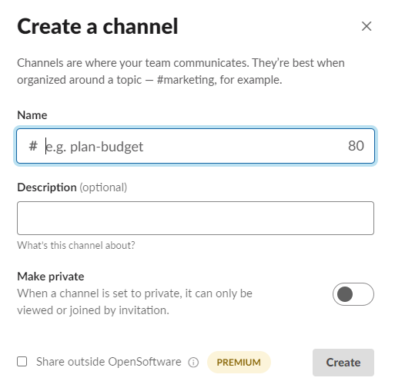This screenshot has height=391, width=395.
Task: Check the Share outside OpenSoftware checkbox
Action: point(22,362)
